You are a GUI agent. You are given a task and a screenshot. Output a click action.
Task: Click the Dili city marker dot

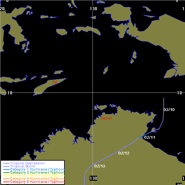point(53,80)
